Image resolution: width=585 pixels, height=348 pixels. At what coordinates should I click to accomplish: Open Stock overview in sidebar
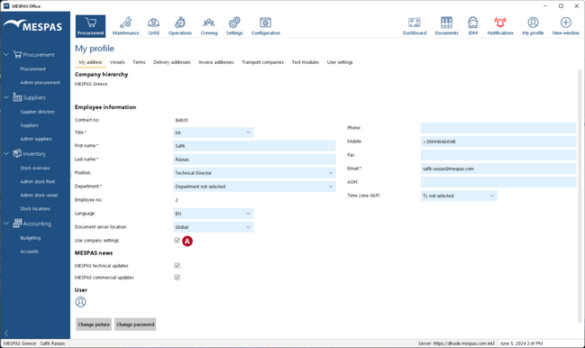pyautogui.click(x=35, y=169)
